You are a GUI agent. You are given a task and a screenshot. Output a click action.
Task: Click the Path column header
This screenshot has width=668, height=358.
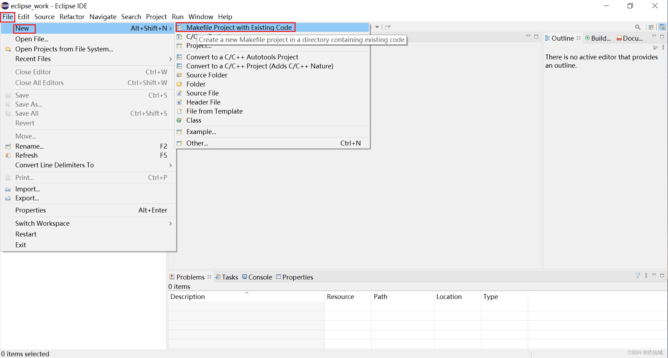coord(403,297)
